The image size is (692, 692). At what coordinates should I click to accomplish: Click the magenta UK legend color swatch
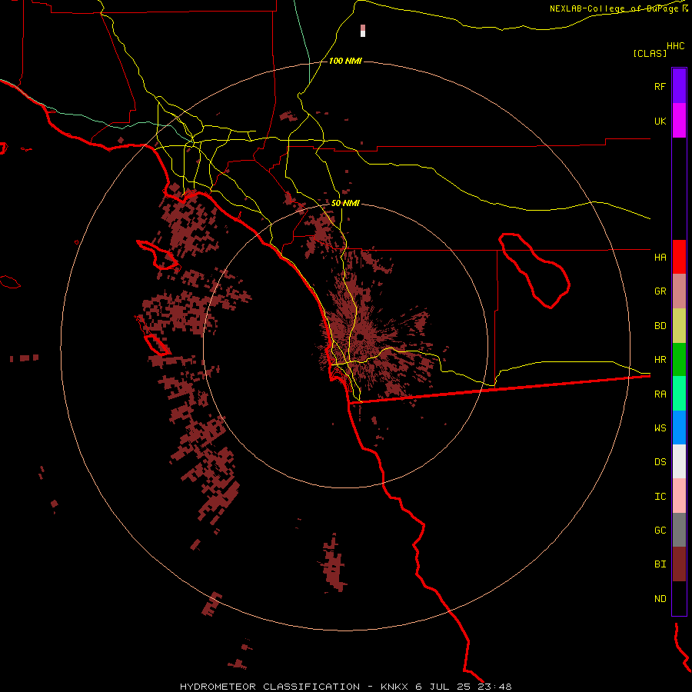[679, 121]
